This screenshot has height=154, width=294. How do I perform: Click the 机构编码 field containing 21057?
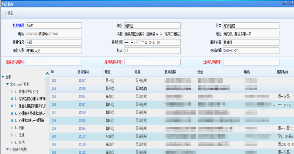point(54,26)
